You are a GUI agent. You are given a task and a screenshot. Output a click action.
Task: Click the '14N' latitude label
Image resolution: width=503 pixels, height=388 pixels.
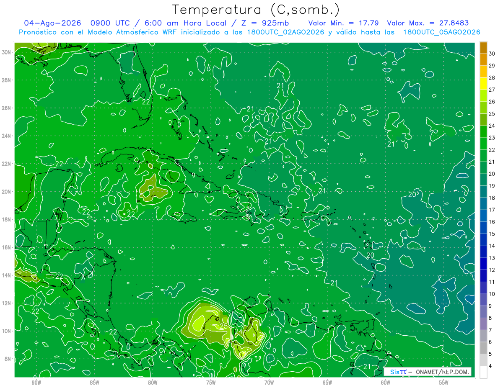click(x=6, y=275)
